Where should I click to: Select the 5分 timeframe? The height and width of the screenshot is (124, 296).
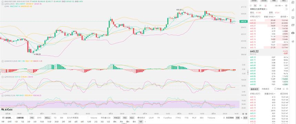[x=35, y=122]
